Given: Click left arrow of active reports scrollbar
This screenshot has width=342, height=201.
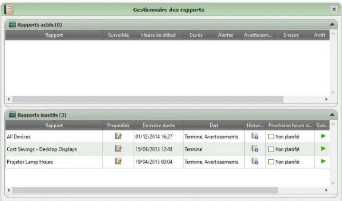Looking at the screenshot, I should pos(9,99).
